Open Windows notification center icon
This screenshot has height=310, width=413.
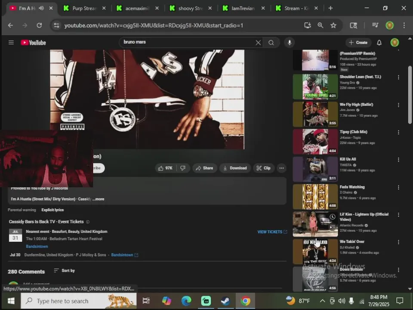pos(400,301)
